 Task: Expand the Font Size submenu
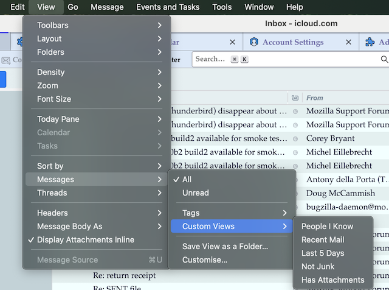click(97, 99)
